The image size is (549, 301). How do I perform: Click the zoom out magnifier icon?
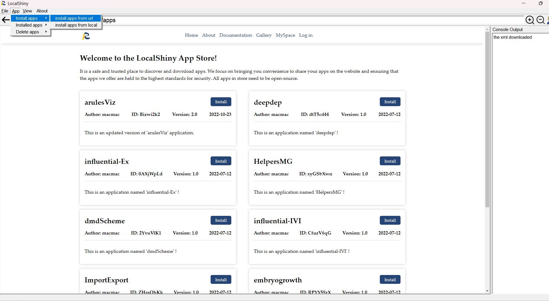coord(540,20)
